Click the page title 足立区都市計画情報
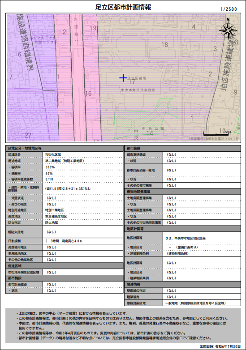246x350 pixels. (x=123, y=7)
